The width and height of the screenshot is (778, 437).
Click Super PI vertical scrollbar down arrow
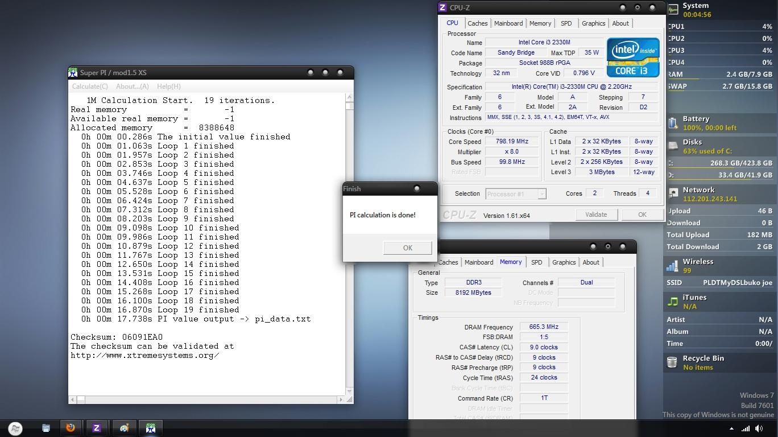349,391
